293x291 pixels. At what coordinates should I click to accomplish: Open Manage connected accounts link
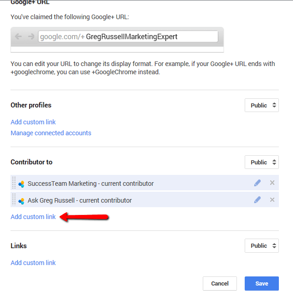(51, 133)
